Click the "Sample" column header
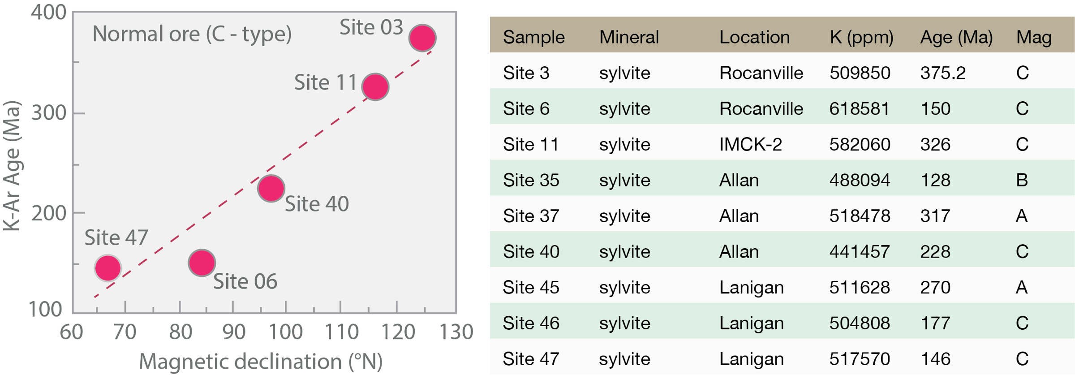This screenshot has height=375, width=1075. pyautogui.click(x=533, y=37)
